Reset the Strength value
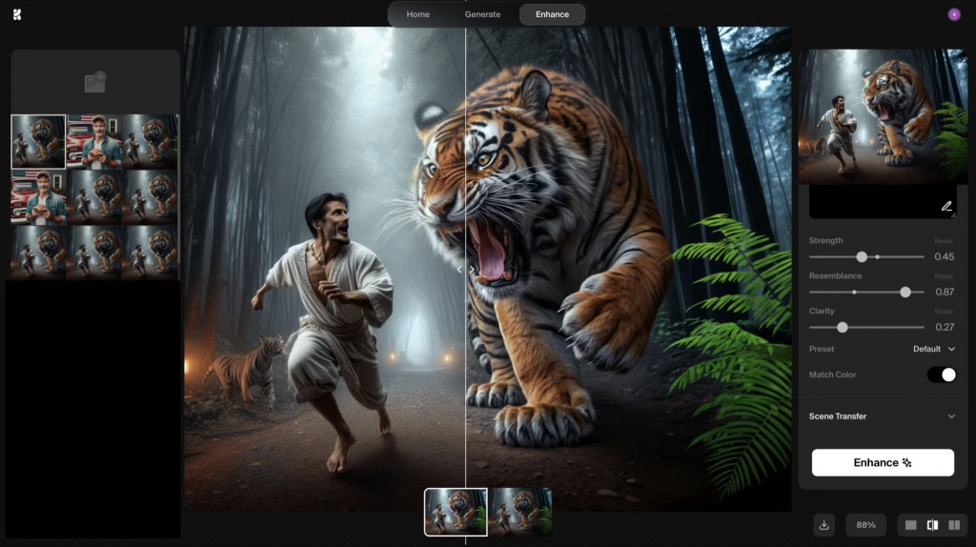The width and height of the screenshot is (976, 547). click(943, 241)
